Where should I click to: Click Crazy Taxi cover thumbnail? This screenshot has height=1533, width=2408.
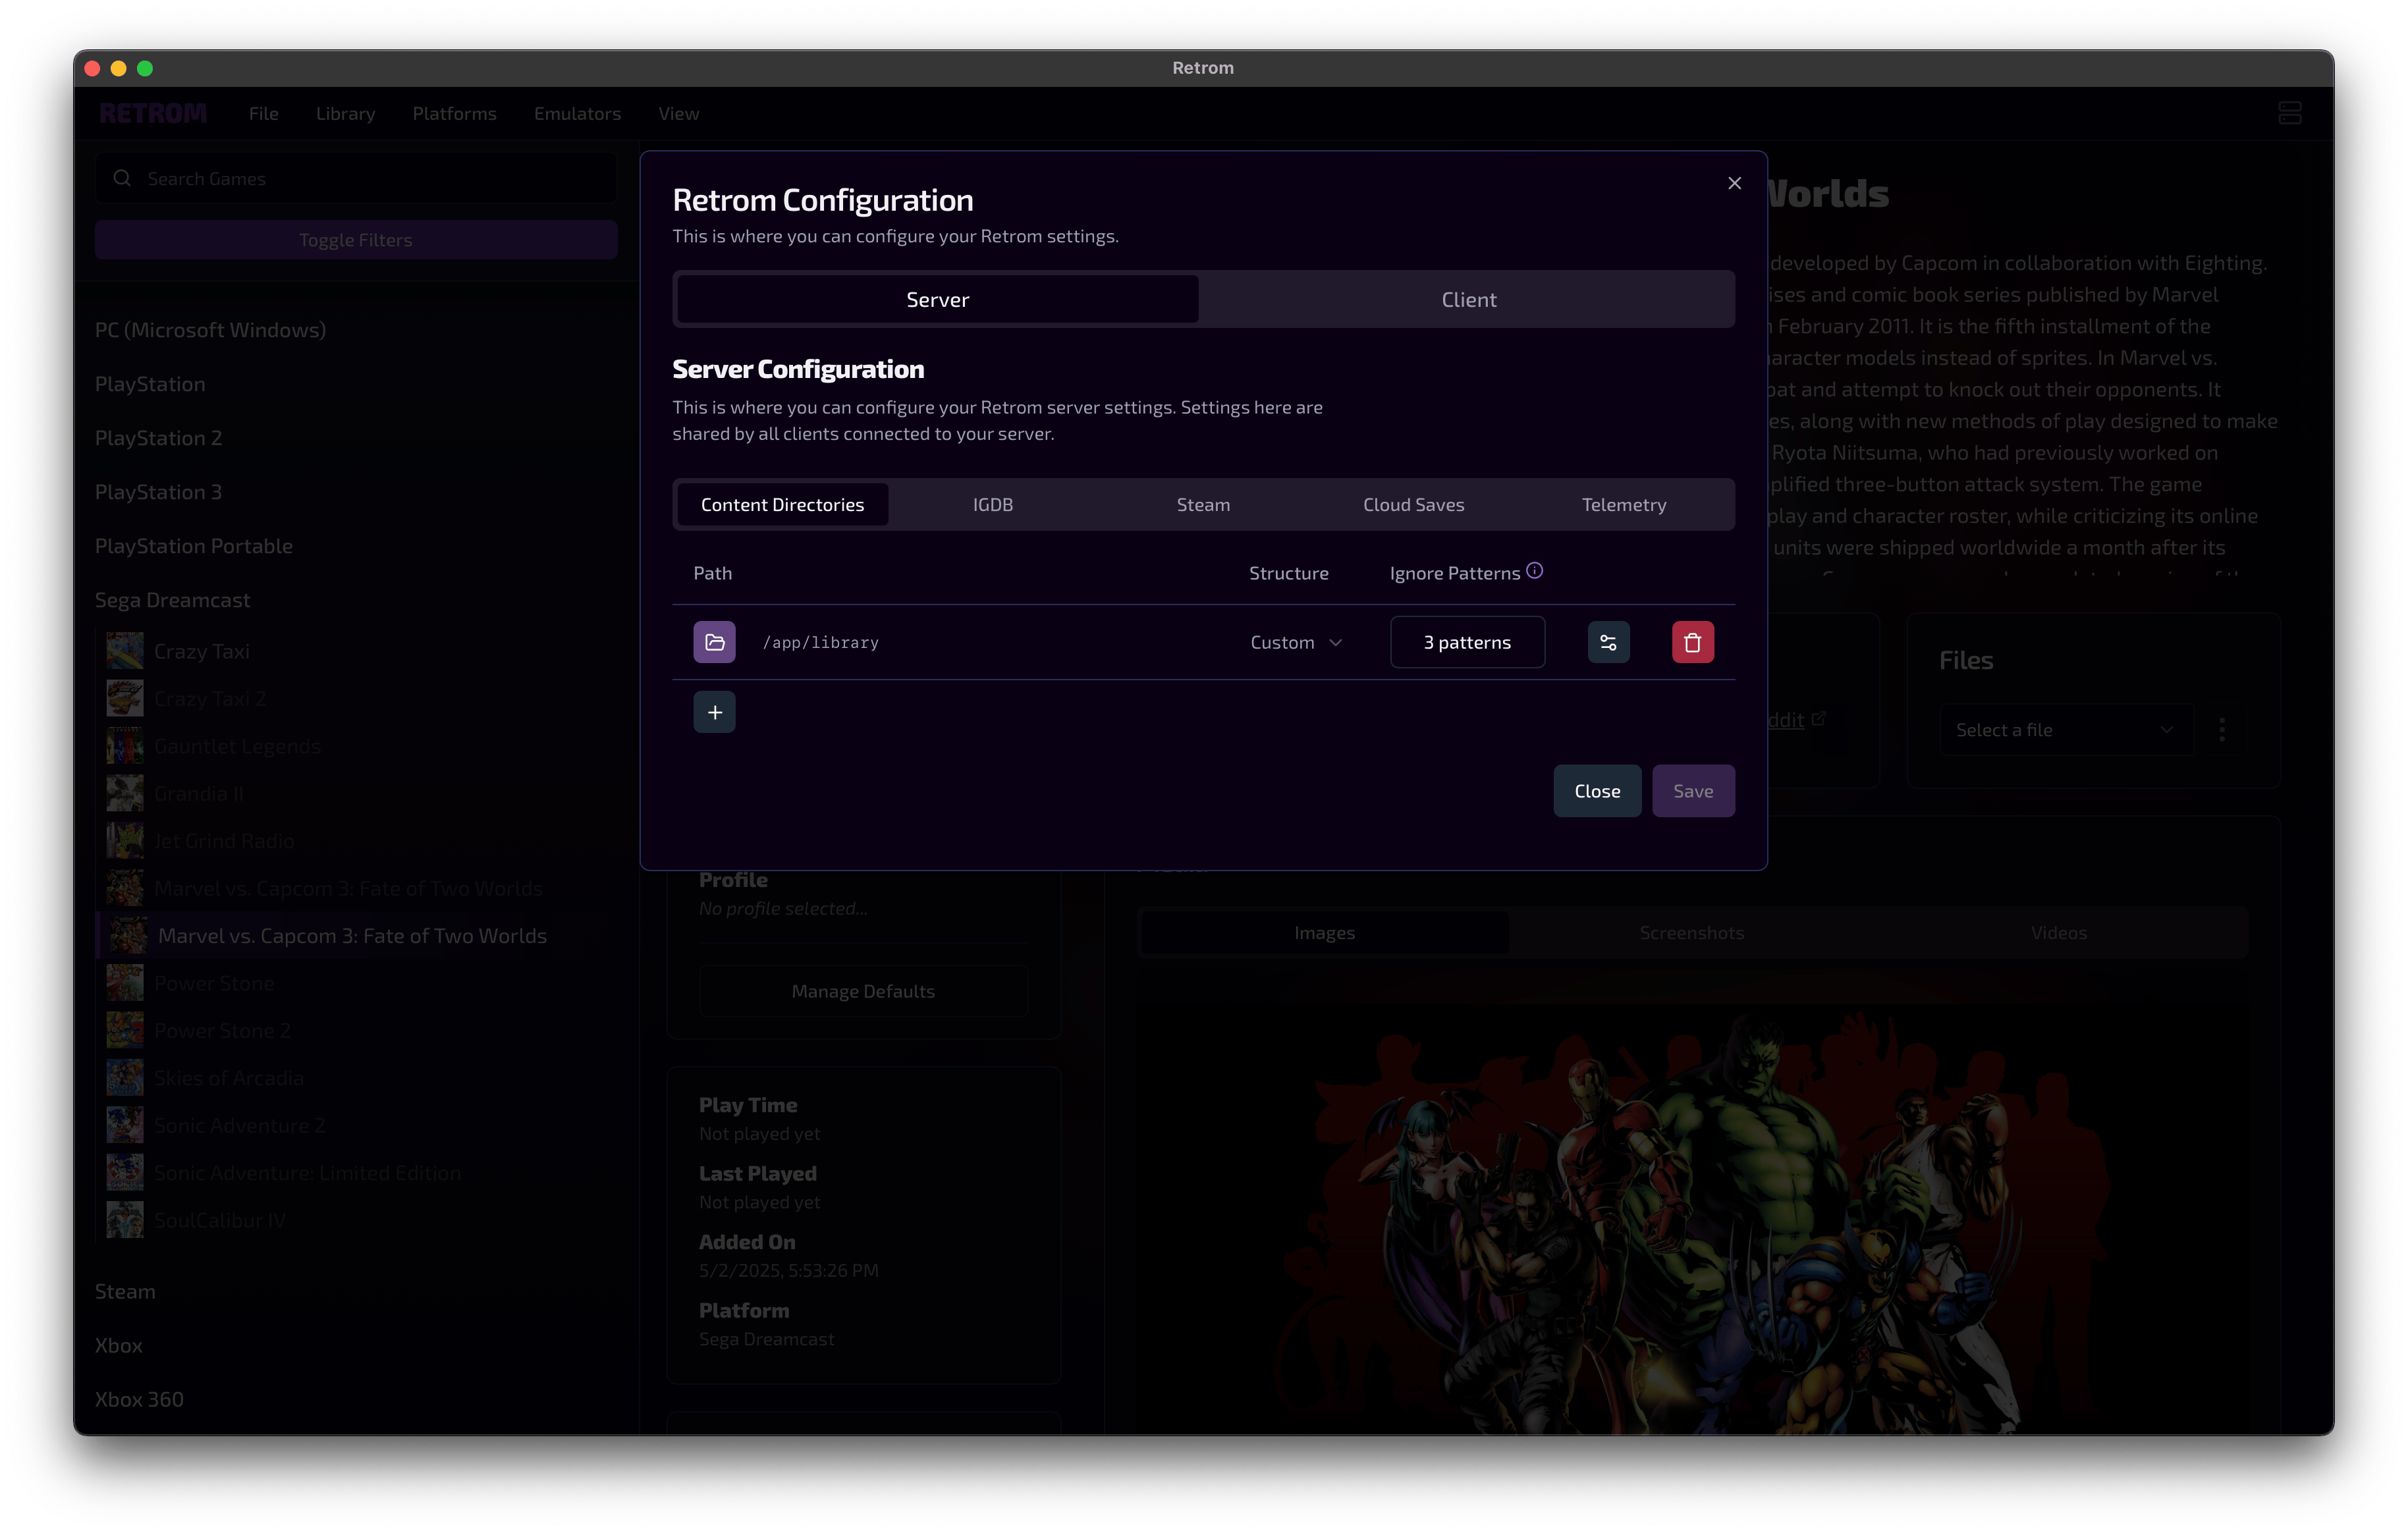tap(125, 651)
